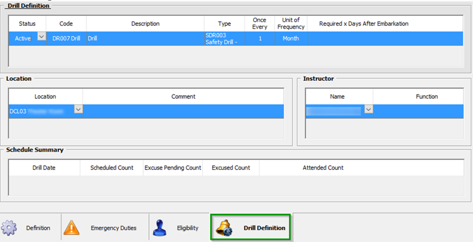Expand the Instructor Name dropdown

coord(368,110)
